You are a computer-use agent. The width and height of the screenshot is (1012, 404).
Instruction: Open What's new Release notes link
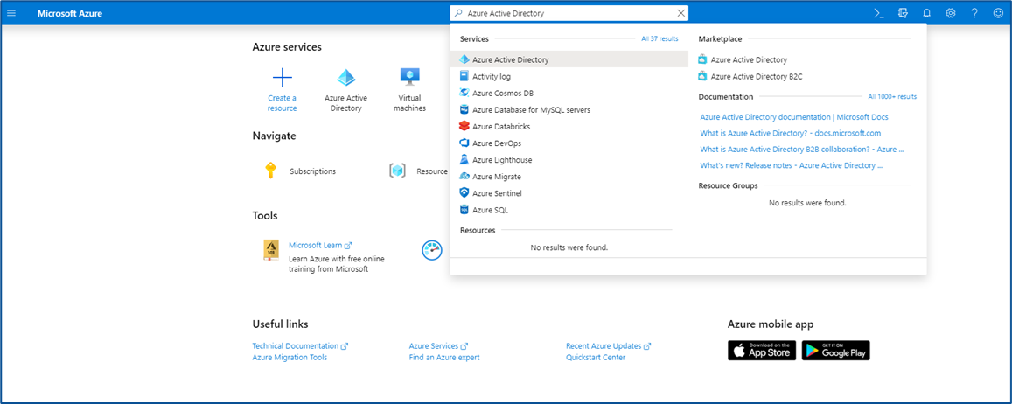[792, 165]
